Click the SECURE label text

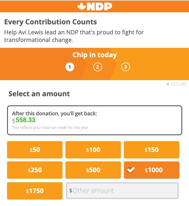tap(179, 84)
